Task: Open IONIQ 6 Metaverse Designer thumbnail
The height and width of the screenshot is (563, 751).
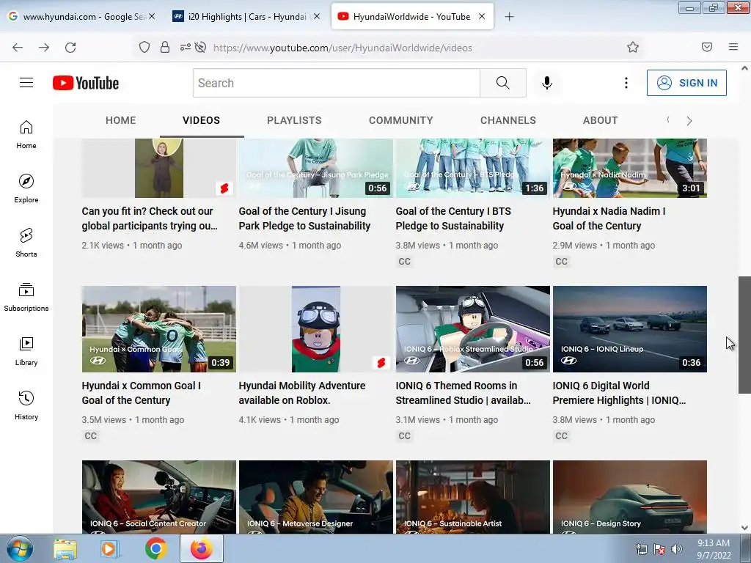Action: [315, 497]
